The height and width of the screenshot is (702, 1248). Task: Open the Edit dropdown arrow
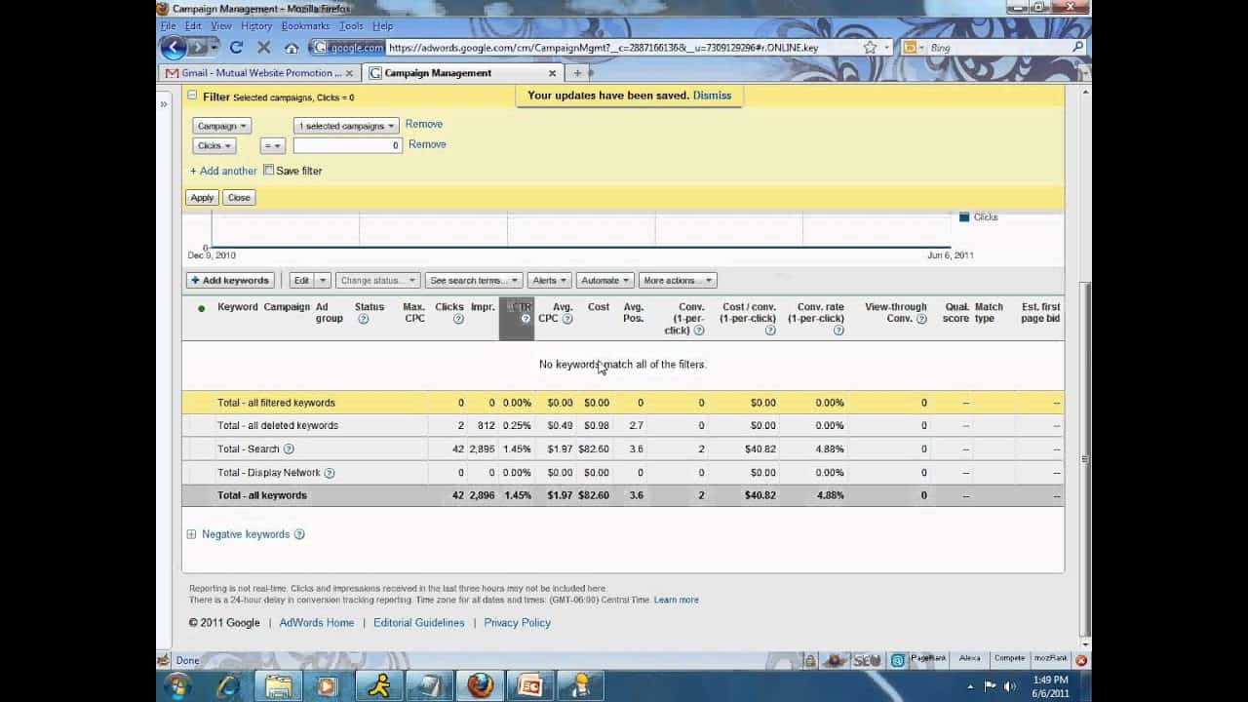point(323,281)
